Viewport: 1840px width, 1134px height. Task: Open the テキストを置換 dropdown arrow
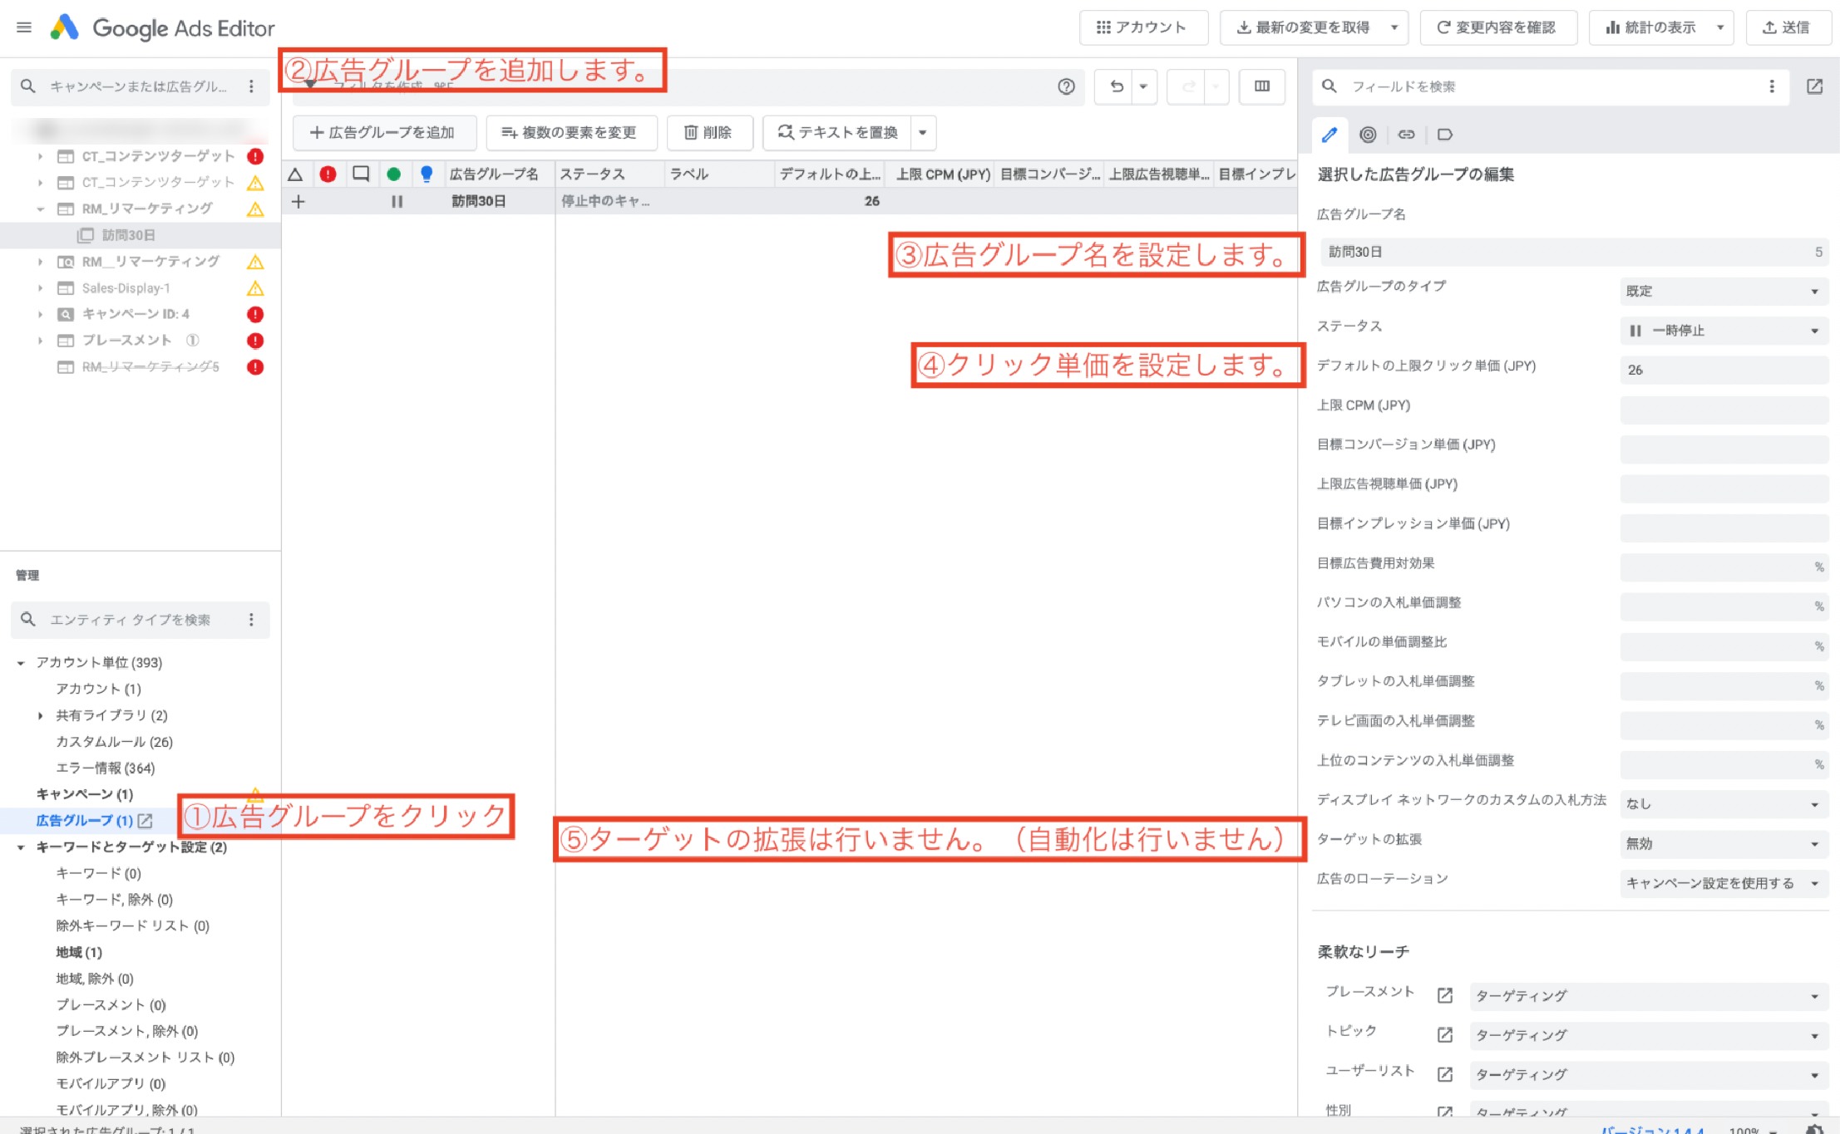click(921, 132)
